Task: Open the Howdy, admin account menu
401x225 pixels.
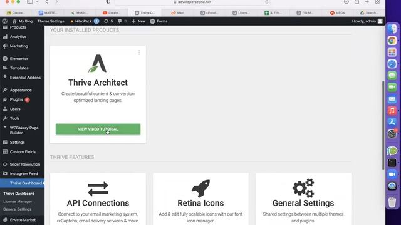Action: (367, 21)
